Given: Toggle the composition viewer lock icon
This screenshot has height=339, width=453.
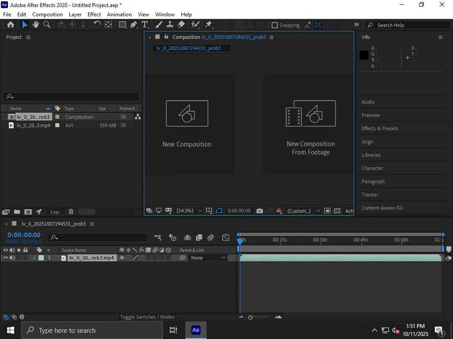Looking at the screenshot, I should point(166,37).
